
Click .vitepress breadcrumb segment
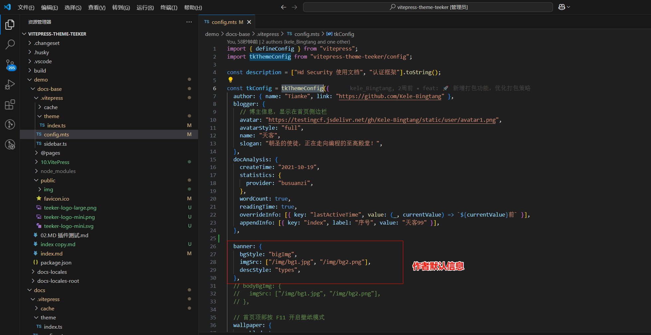coord(268,34)
